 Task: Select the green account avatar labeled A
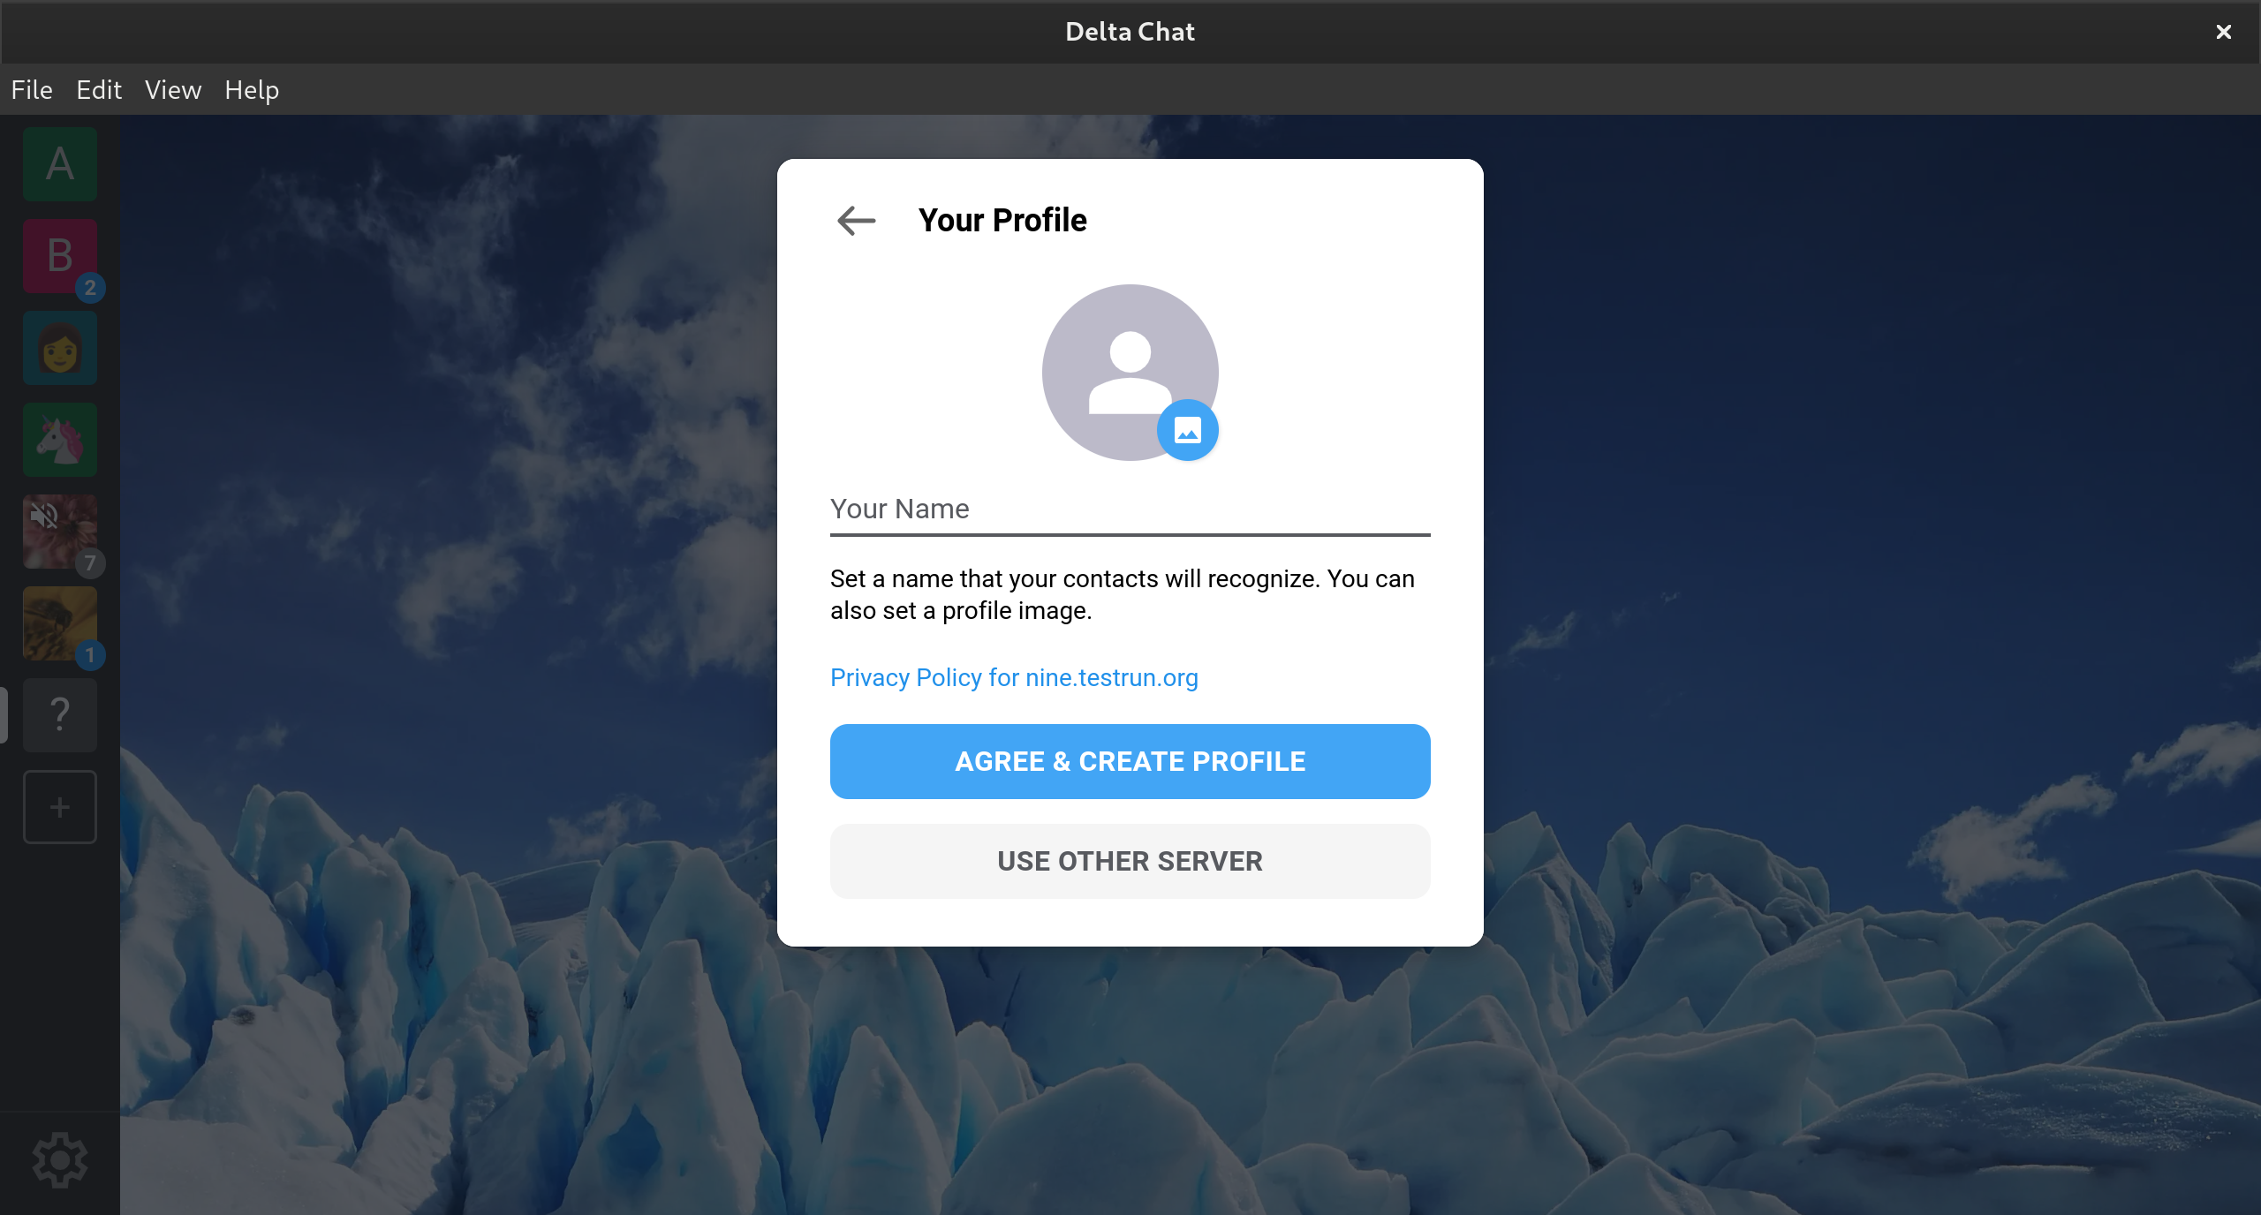tap(60, 164)
